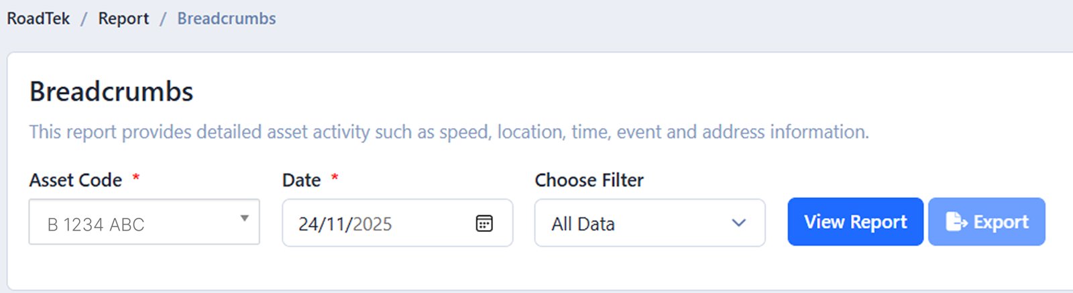
Task: Click the Date field label
Action: [x=301, y=180]
